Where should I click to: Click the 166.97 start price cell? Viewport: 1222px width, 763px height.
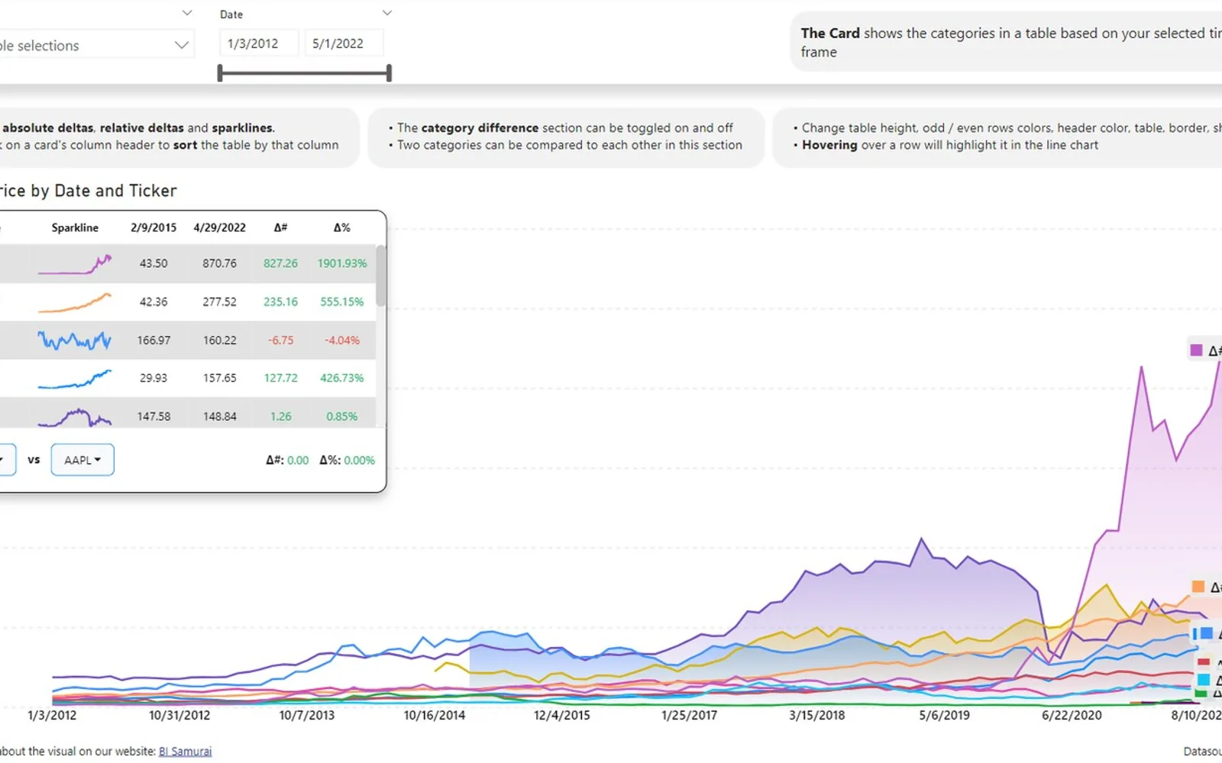tap(154, 340)
